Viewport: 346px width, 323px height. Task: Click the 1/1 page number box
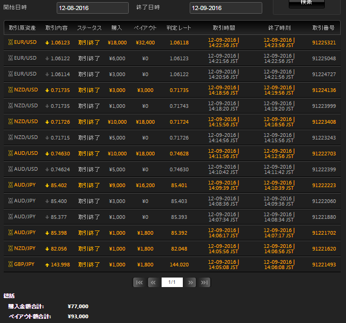[172, 282]
